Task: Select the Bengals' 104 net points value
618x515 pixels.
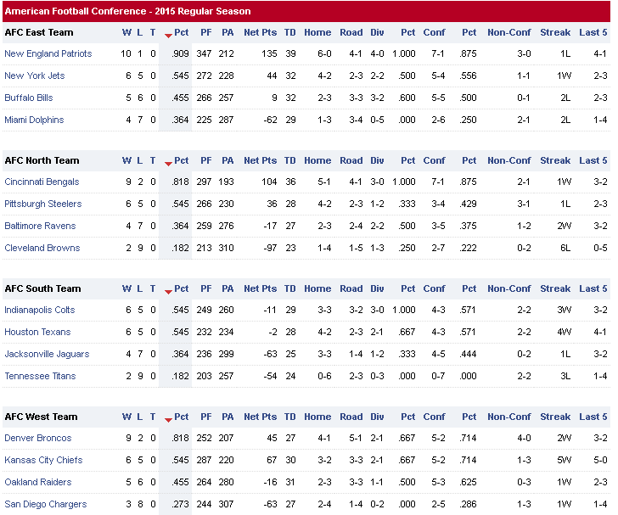Action: tap(269, 182)
